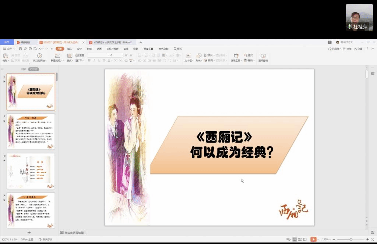This screenshot has height=244, width=377.
Task: Click the Bold formatting button
Action: (89, 60)
